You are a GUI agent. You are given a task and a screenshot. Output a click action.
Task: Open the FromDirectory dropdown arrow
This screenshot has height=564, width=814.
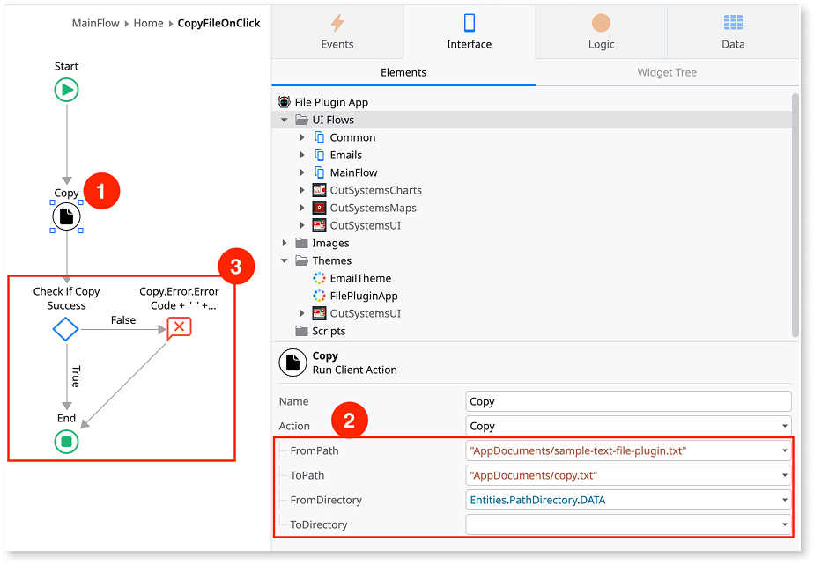pyautogui.click(x=784, y=500)
